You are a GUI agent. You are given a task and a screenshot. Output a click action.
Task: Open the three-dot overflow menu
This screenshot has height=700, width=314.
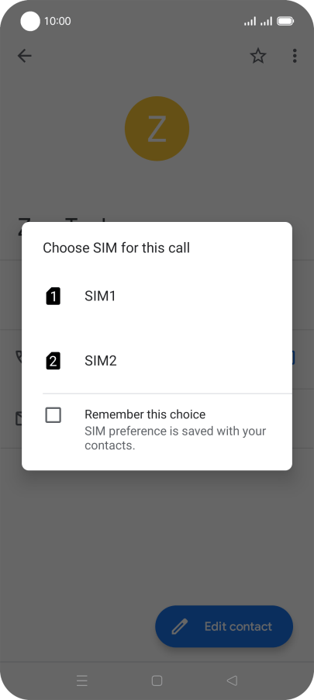click(x=295, y=56)
